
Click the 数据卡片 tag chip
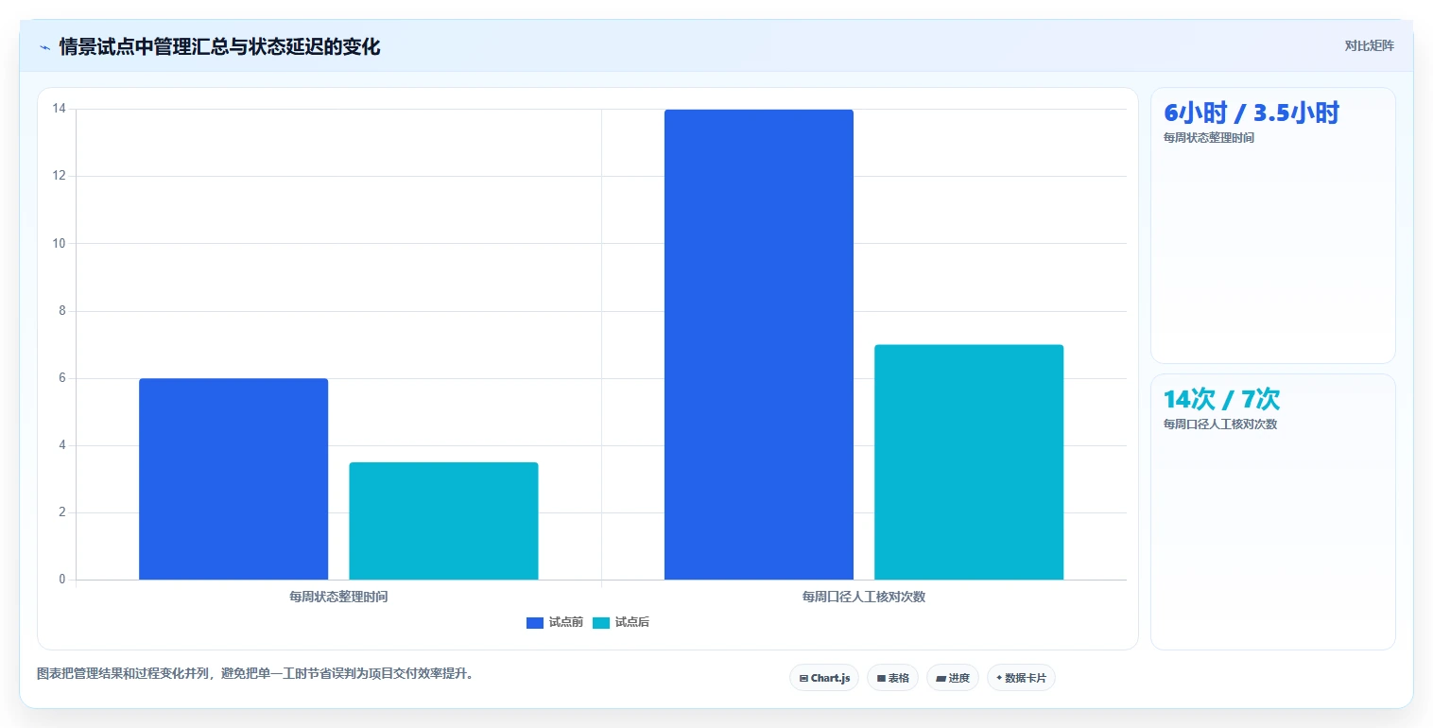[x=1021, y=678]
